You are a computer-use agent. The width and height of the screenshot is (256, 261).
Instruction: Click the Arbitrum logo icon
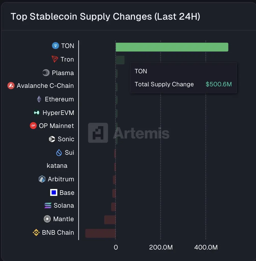pos(42,179)
